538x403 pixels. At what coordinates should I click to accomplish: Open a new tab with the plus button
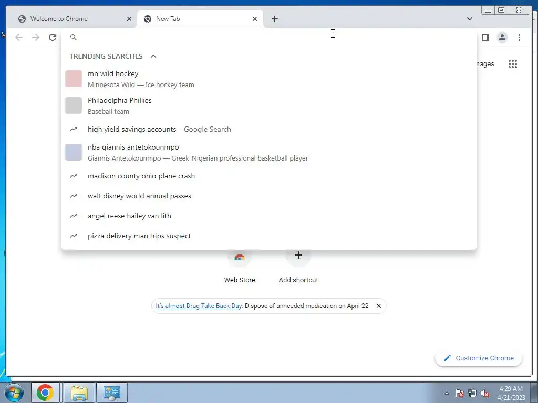pyautogui.click(x=274, y=19)
